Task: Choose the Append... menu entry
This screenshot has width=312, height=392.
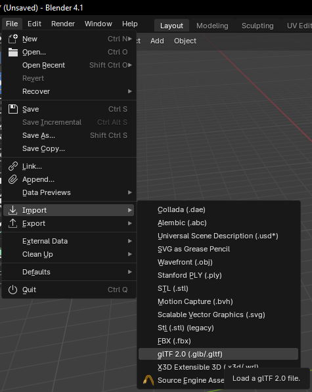Action: [69, 179]
